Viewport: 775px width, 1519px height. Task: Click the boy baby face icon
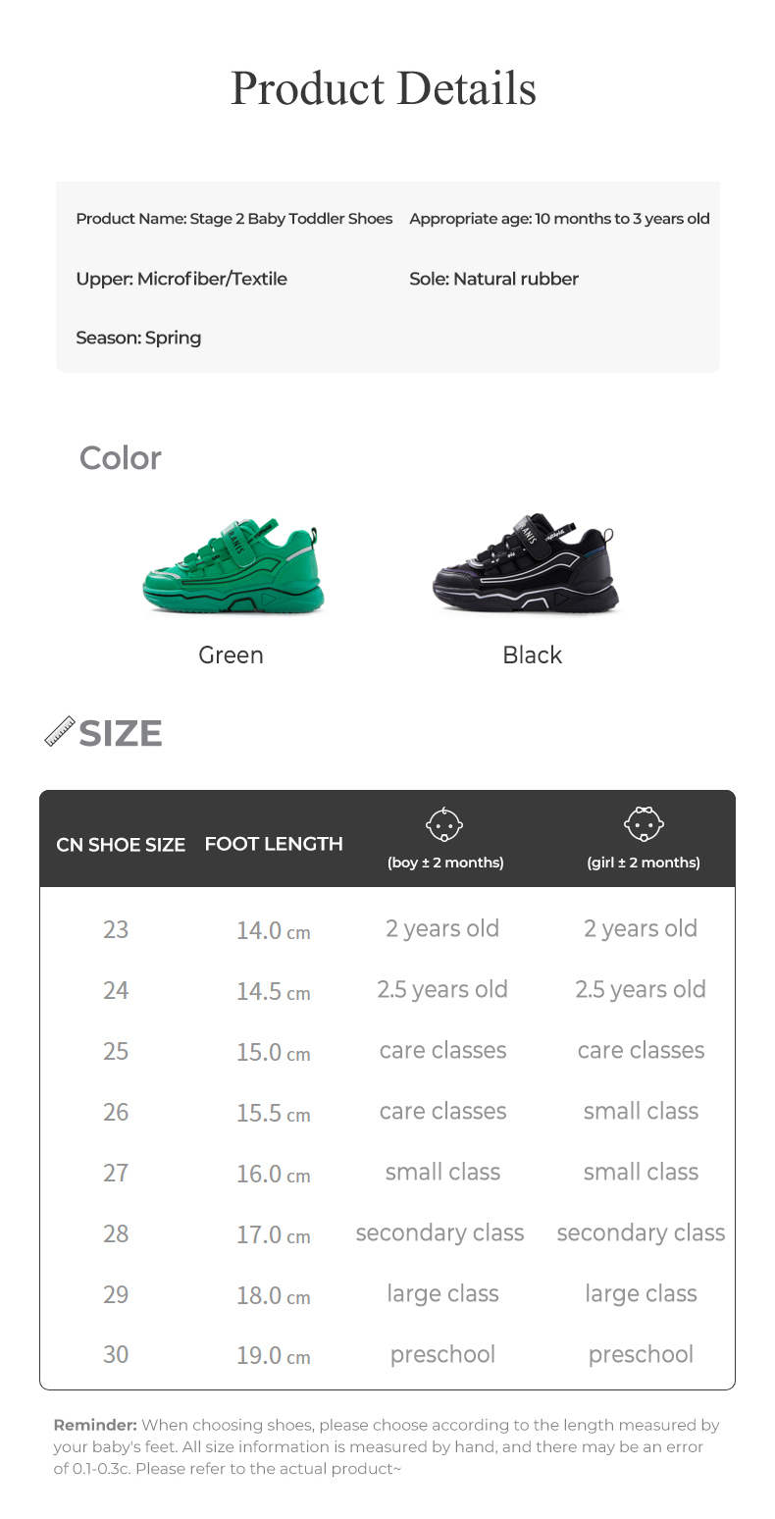444,825
